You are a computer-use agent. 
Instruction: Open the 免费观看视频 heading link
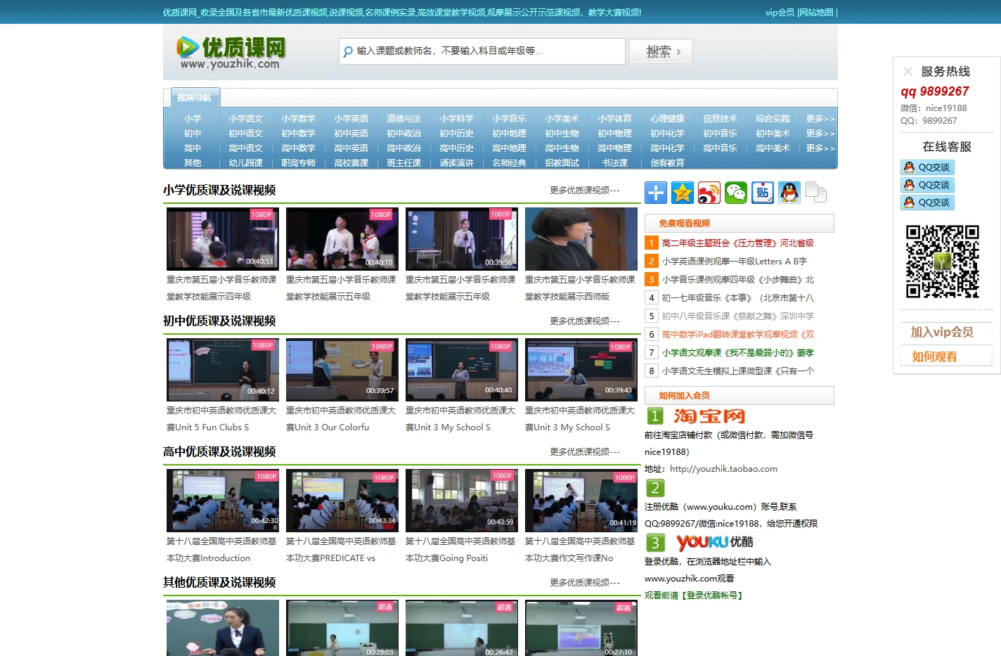click(x=685, y=224)
